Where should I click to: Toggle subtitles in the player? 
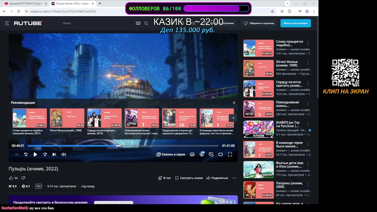(192, 154)
